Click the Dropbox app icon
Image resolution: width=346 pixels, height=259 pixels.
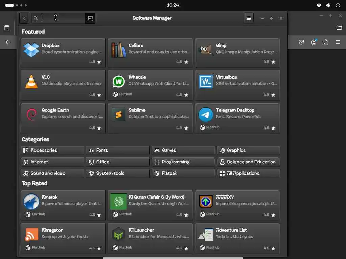tap(31, 50)
